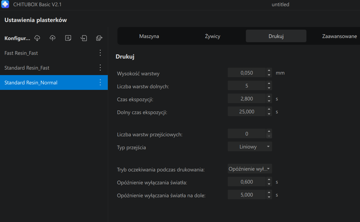Screen dimensions: 360x222
Task: Open the Typ przejścia dropdown
Action: click(250, 147)
